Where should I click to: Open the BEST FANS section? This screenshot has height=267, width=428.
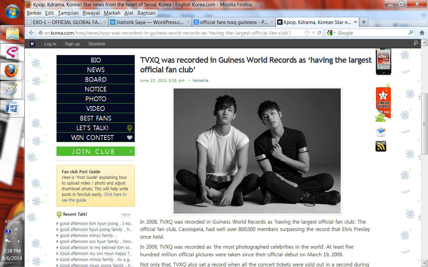click(x=96, y=118)
